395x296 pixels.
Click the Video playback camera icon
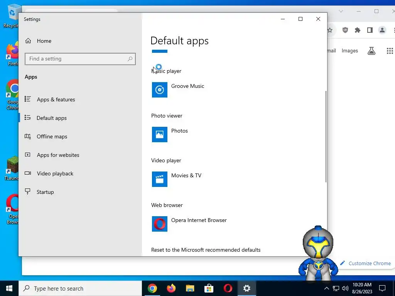click(x=28, y=173)
